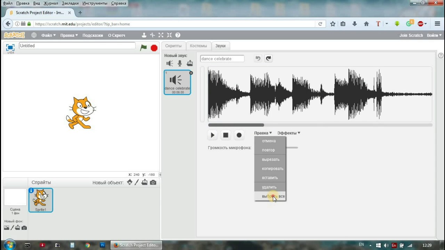Upload a sound from file
This screenshot has width=445, height=250.
click(x=190, y=63)
